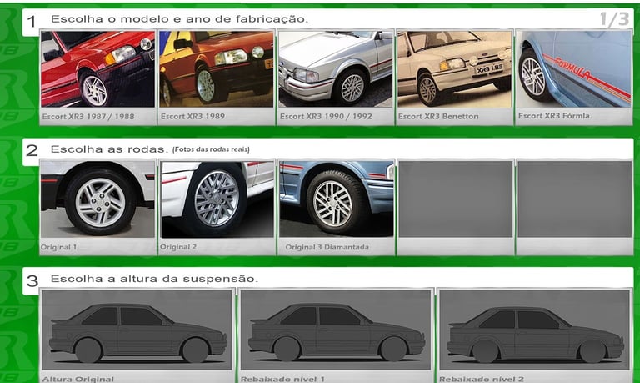Viewport: 640px width, 383px height.
Task: Pick the Escort XR3 1990 / 1992 photo
Action: pos(336,69)
